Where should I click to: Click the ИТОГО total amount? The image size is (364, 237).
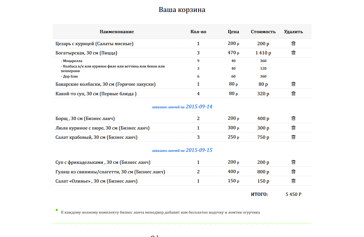(293, 195)
